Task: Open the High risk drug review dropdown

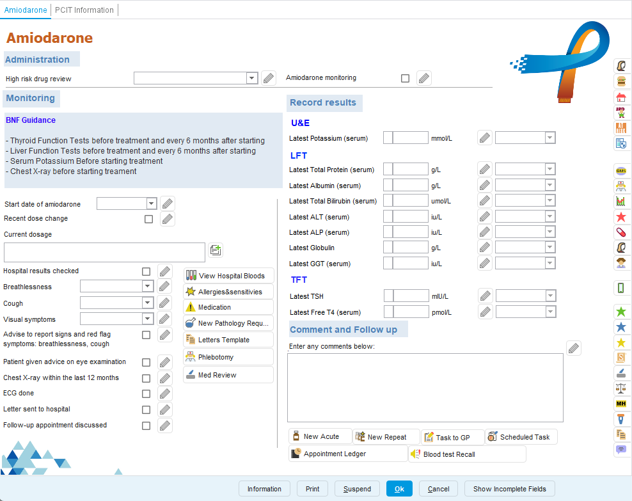Action: (251, 78)
